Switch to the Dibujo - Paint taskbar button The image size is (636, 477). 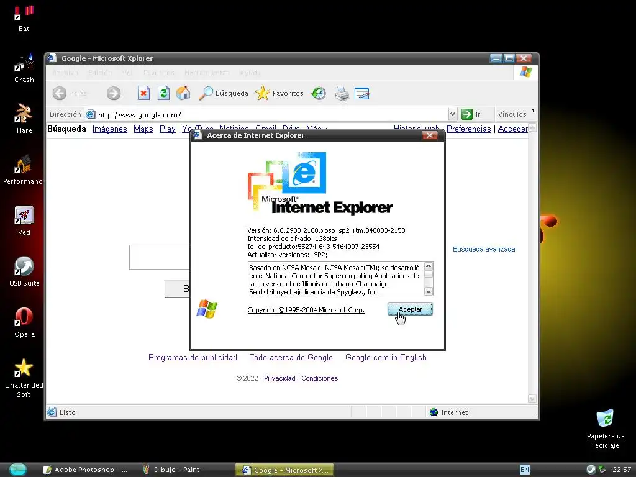pos(171,470)
